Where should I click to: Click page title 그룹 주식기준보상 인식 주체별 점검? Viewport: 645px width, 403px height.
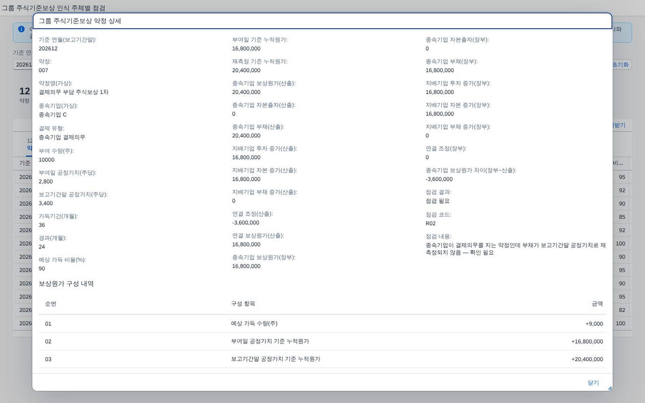click(53, 8)
